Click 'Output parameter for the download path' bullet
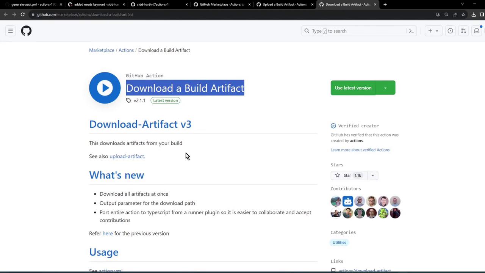The image size is (485, 273). (x=147, y=203)
